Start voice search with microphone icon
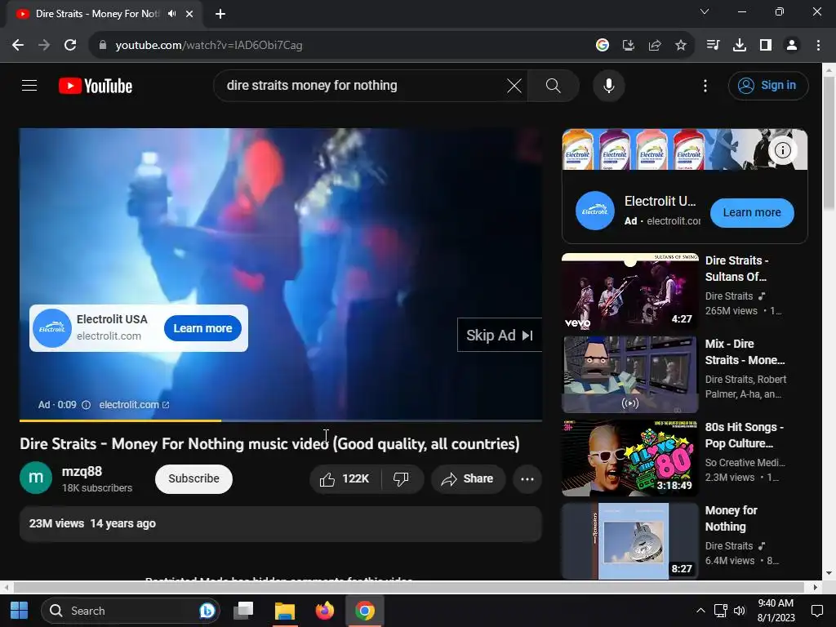This screenshot has height=627, width=836. pos(608,85)
